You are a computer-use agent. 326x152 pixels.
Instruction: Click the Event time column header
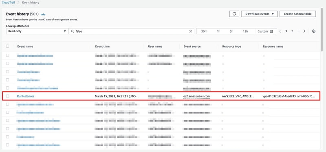pos(102,46)
